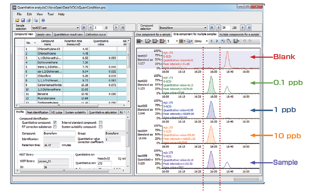This screenshot has width=312, height=192.
Task: Click the grayed undo arrow
Action: pyautogui.click(x=245, y=41)
